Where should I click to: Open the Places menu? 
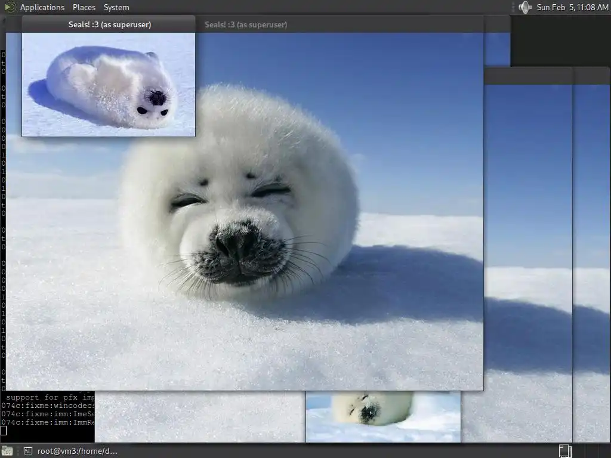point(84,7)
